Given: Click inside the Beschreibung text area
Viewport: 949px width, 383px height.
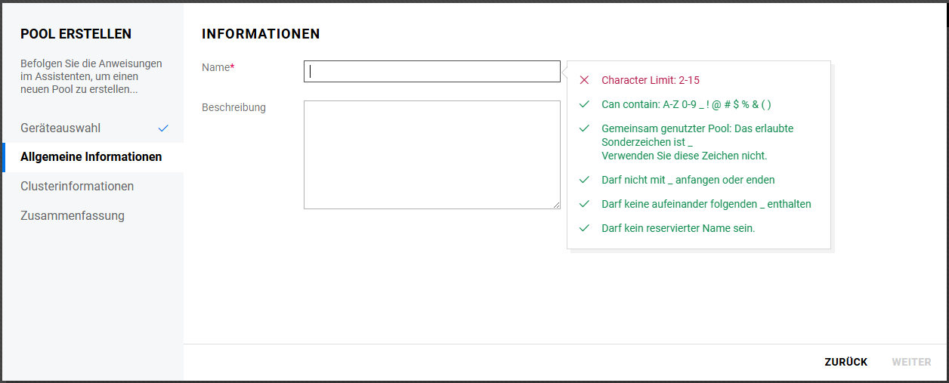Looking at the screenshot, I should click(x=431, y=154).
